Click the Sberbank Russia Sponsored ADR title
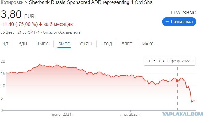Viewport: 211px width, 123px height. tap(91, 2)
